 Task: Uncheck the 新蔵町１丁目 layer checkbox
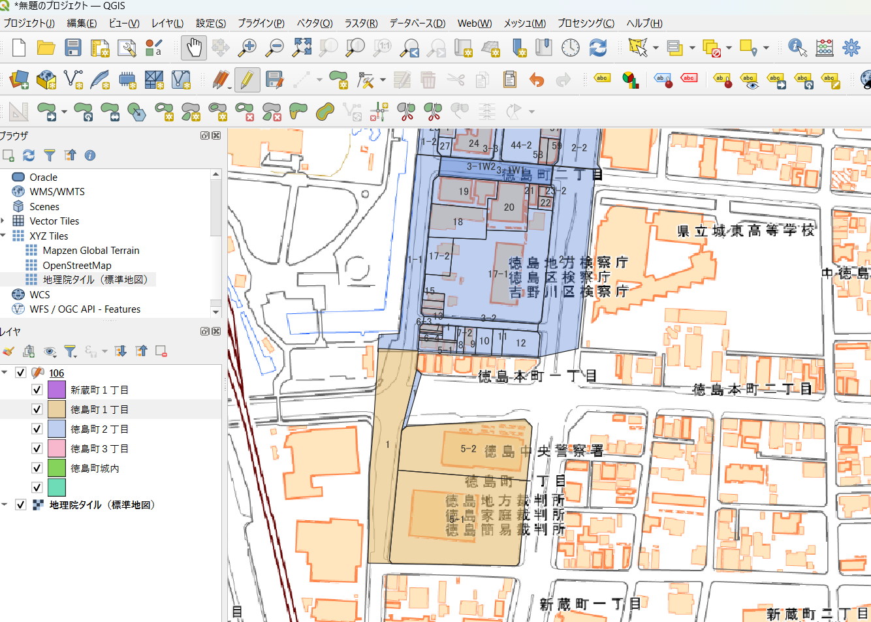37,390
